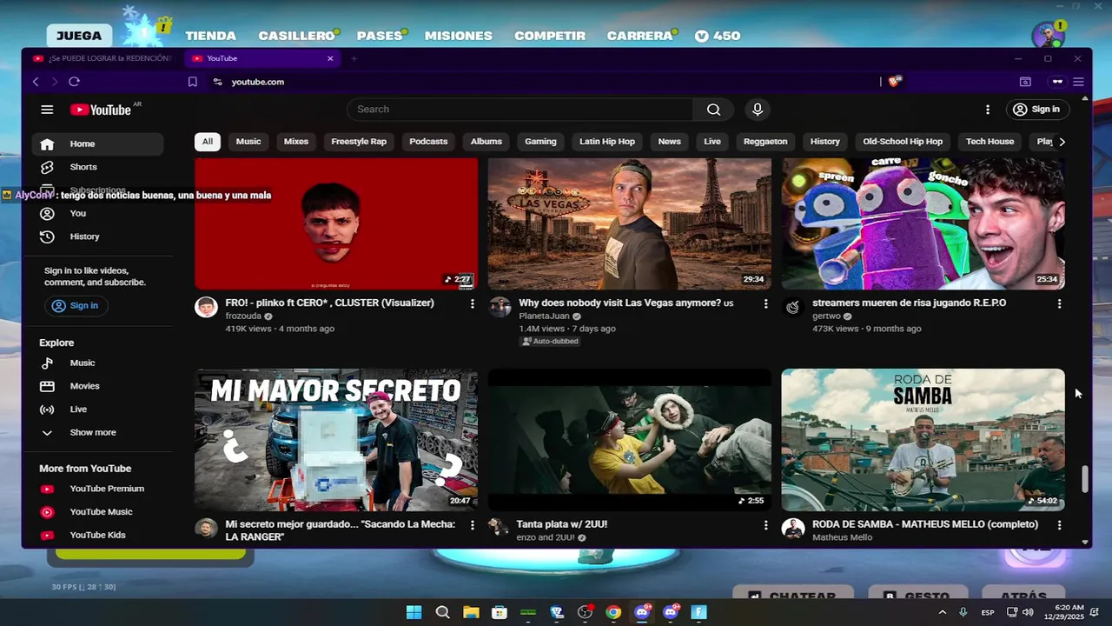
Task: Select the Reggaeton filter chip
Action: coord(765,142)
